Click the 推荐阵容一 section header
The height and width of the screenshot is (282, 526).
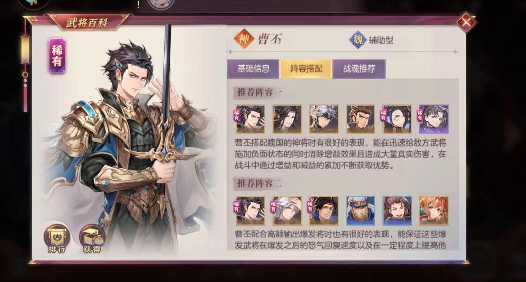[x=258, y=92]
